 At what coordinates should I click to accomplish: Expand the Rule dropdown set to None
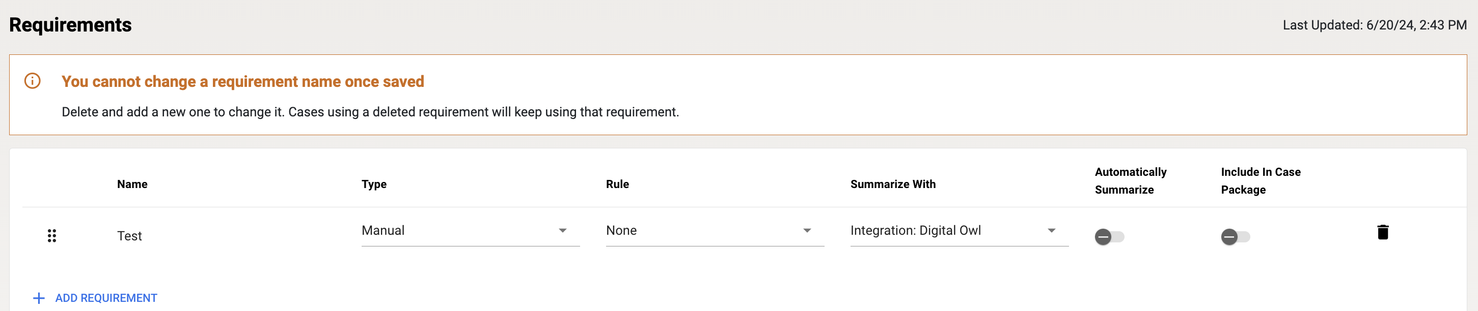715,230
